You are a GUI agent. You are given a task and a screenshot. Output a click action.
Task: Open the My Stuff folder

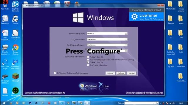[171, 63]
